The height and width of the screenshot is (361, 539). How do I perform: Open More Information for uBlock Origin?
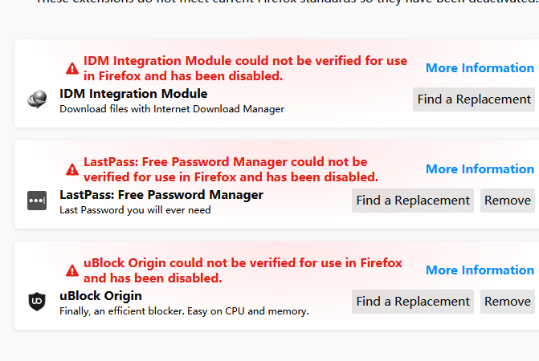click(x=480, y=270)
